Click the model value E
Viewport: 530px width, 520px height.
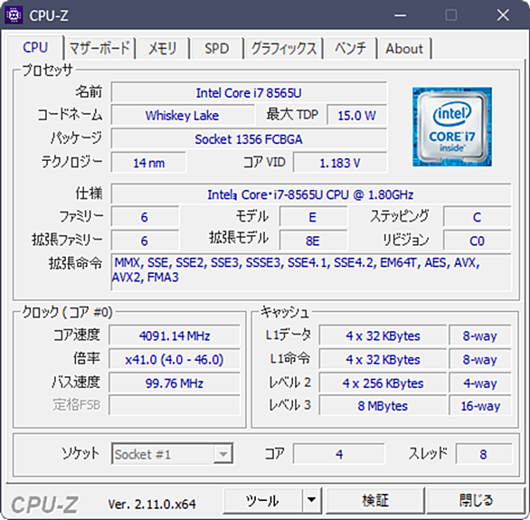(x=313, y=216)
